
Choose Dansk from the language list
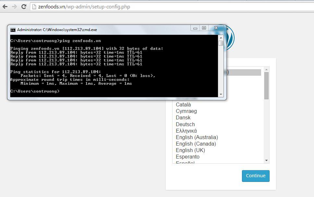coord(183,118)
